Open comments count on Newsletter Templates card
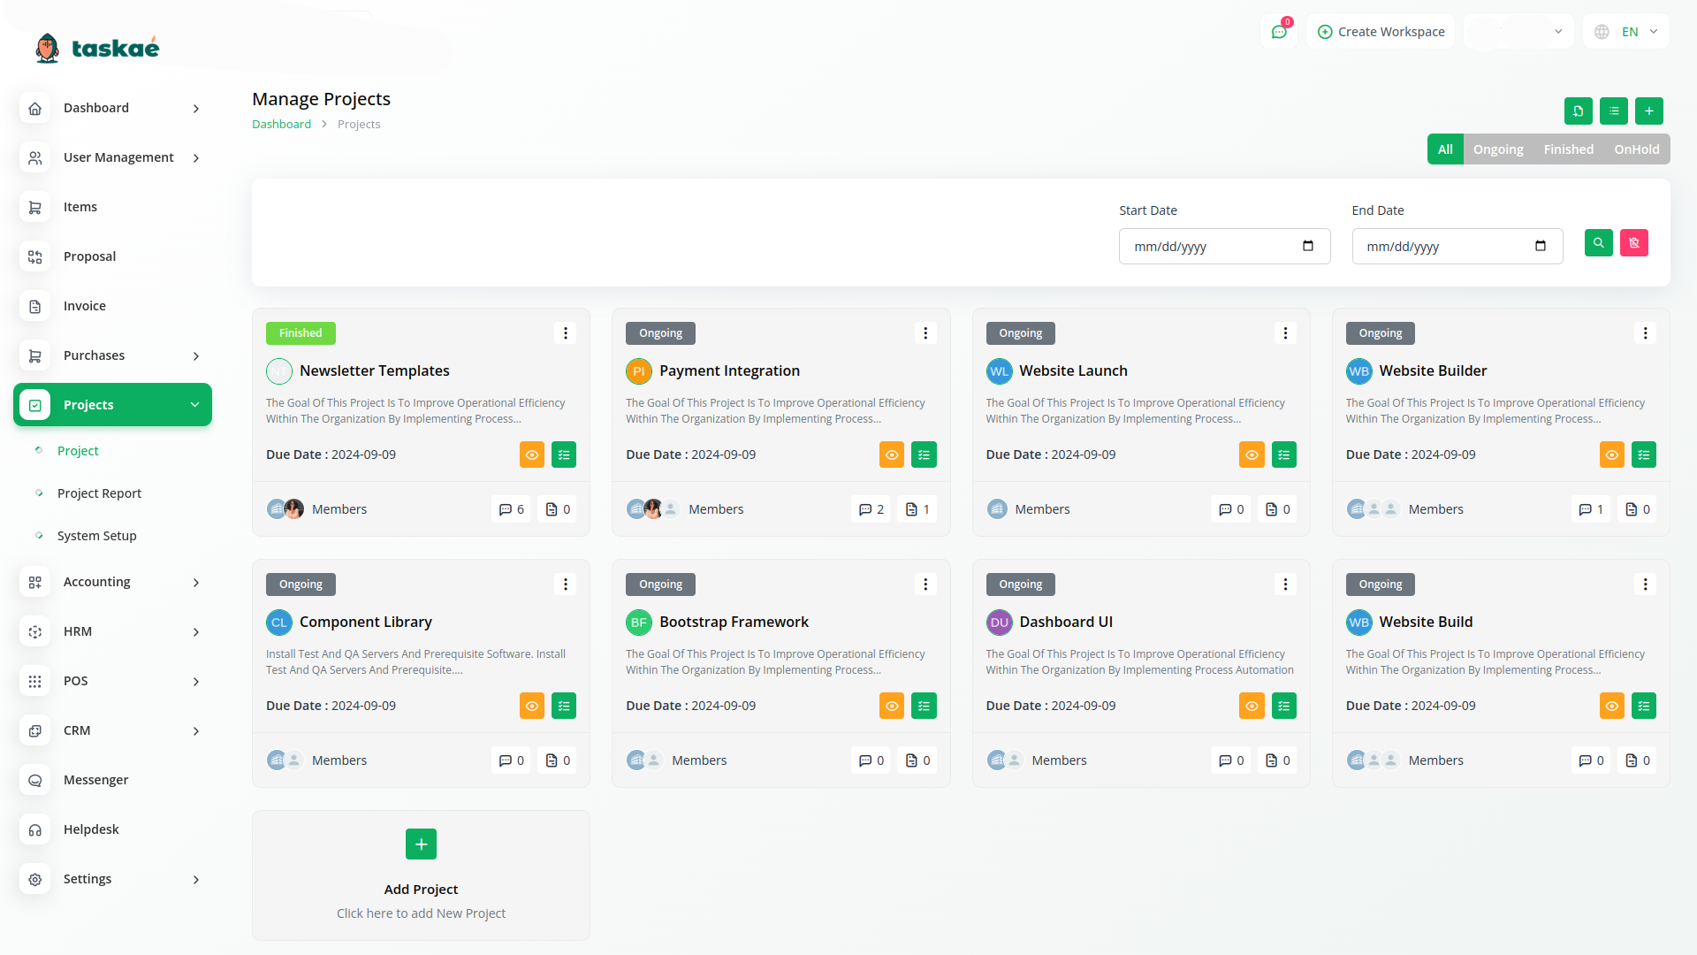 [511, 509]
